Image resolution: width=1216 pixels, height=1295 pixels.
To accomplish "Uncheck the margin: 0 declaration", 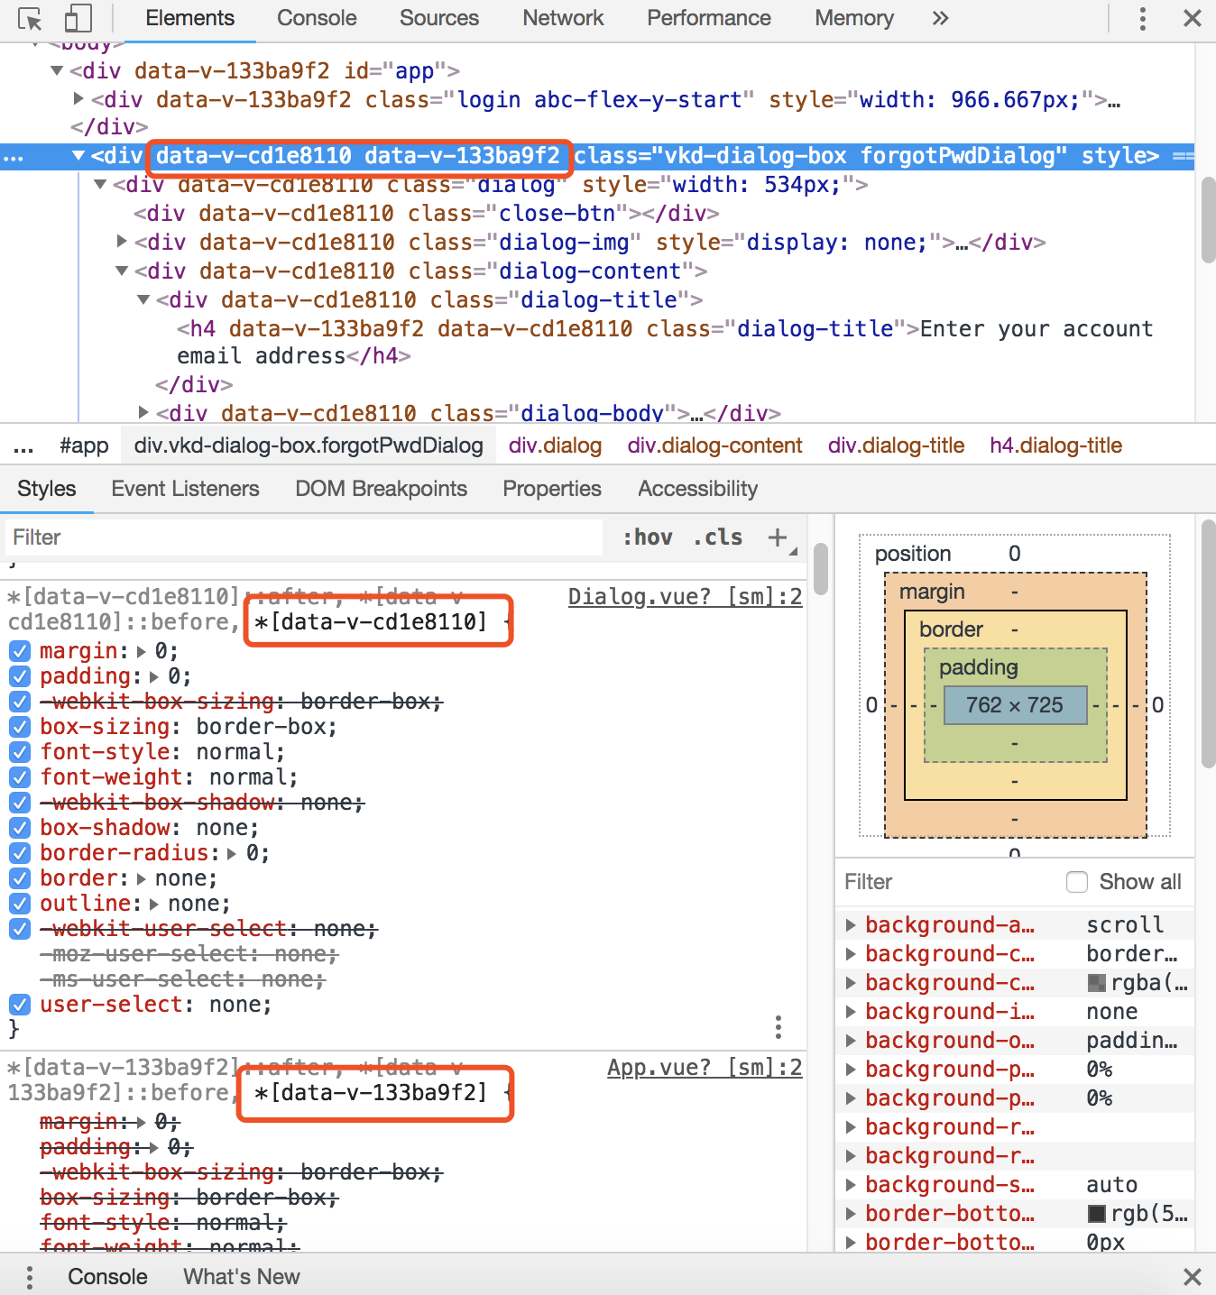I will (20, 651).
